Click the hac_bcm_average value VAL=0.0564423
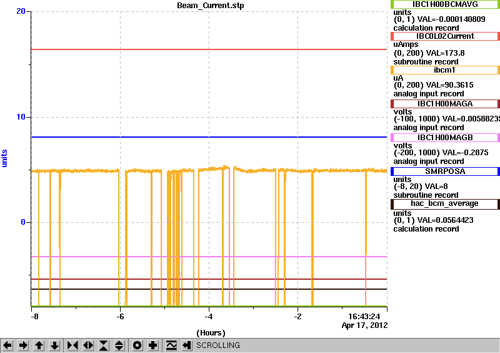Screen dimensions: 500x353 [x=446, y=220]
